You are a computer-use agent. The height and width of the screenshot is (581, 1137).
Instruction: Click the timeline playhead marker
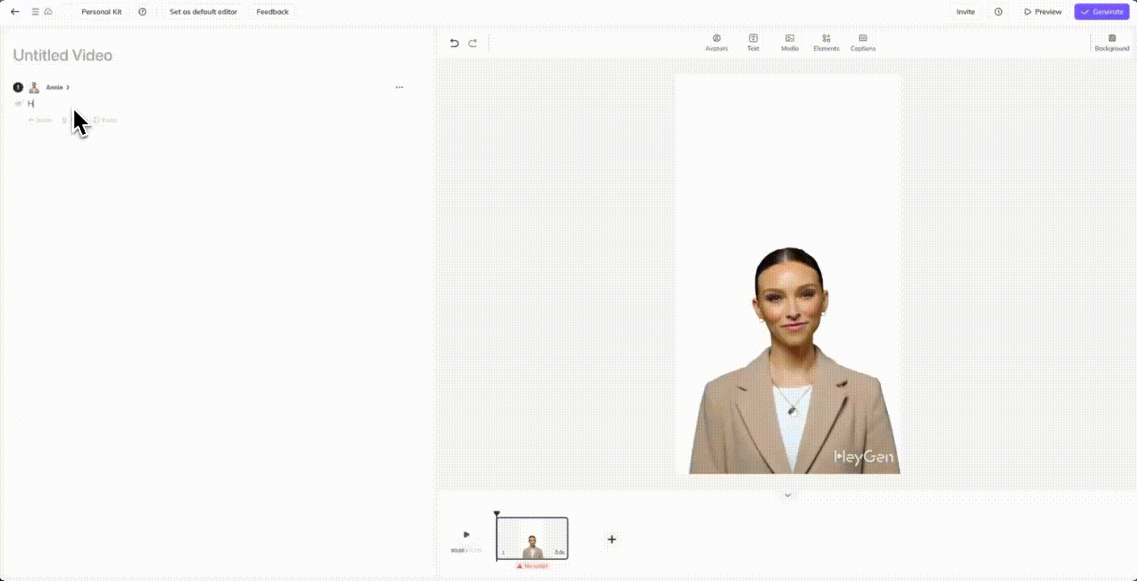tap(497, 513)
